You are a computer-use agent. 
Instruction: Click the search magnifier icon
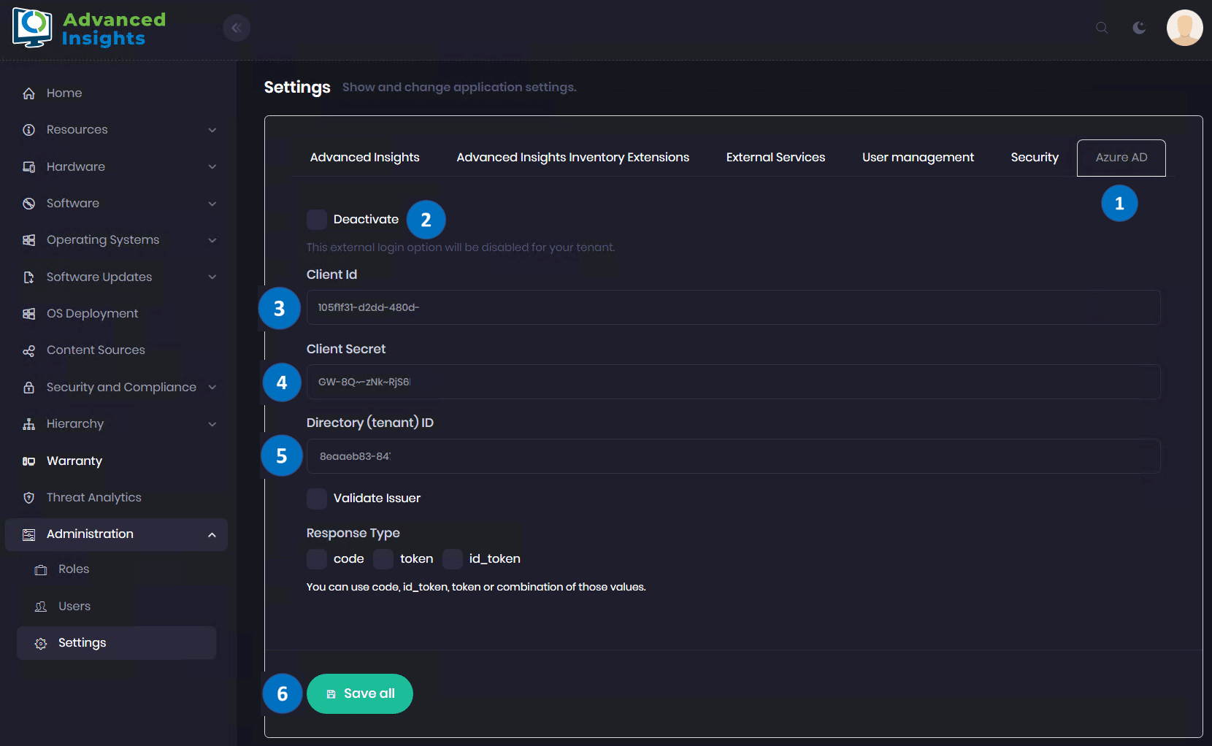1102,28
